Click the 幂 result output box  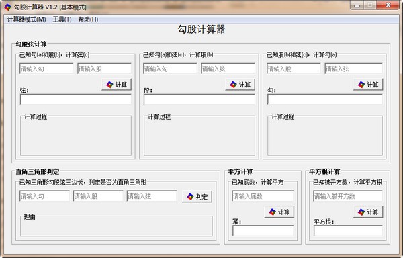(263, 230)
